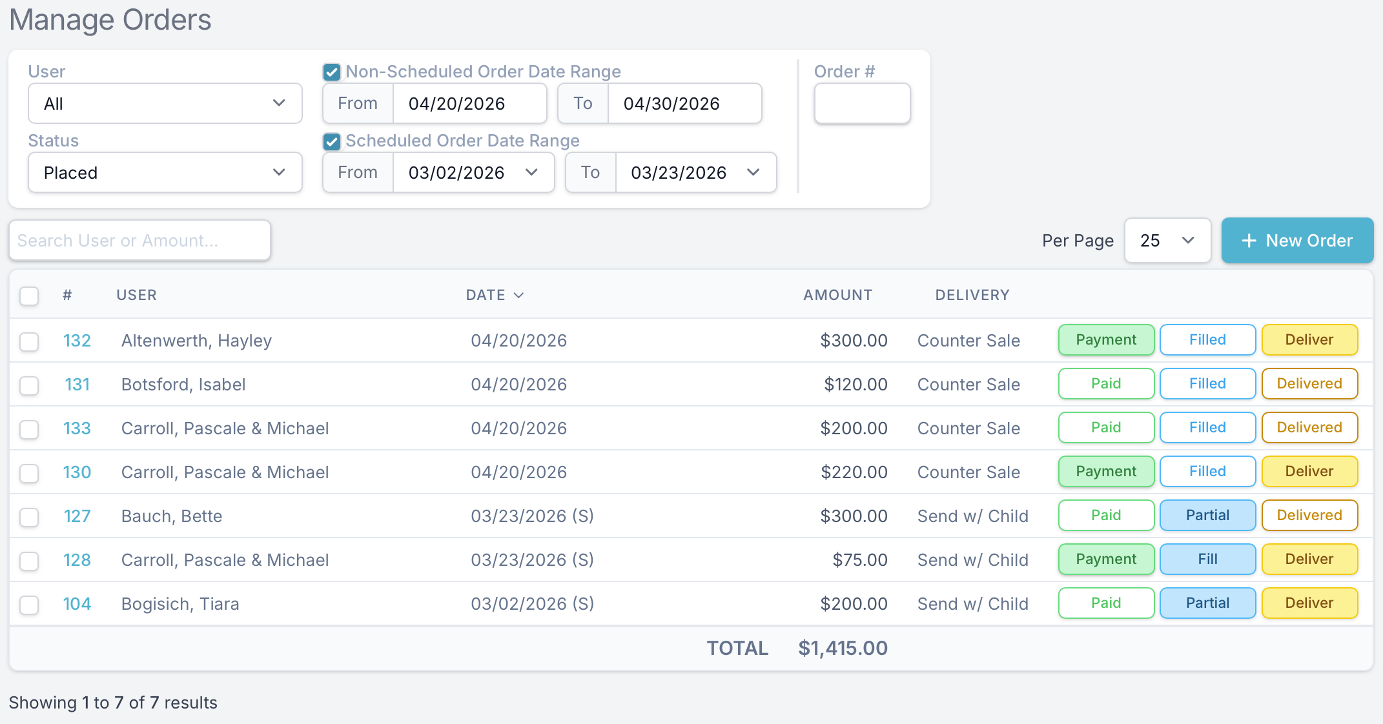
Task: Click Paid button for order 104
Action: (1106, 603)
